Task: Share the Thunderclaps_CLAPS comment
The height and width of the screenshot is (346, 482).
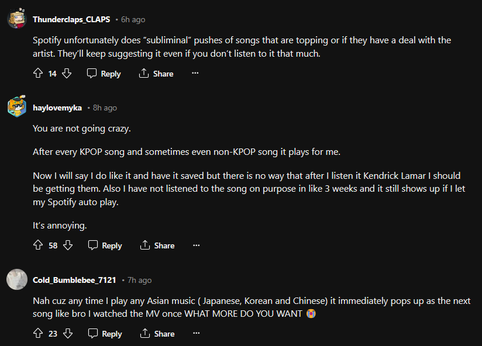Action: [x=156, y=74]
